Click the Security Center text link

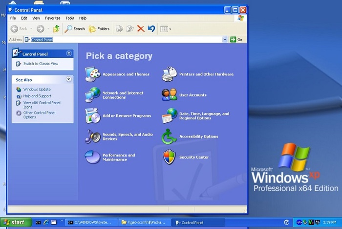click(x=194, y=157)
